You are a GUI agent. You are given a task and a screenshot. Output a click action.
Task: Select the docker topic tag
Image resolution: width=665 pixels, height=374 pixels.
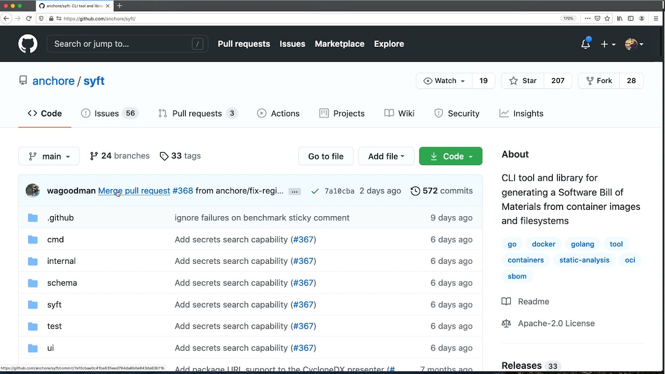click(543, 244)
